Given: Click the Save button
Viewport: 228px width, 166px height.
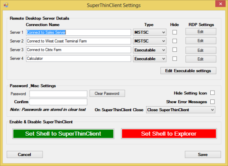Looking at the screenshot, I should tap(203, 154).
